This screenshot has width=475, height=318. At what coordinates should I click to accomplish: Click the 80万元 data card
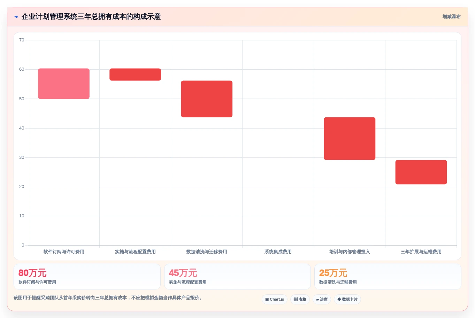point(87,277)
